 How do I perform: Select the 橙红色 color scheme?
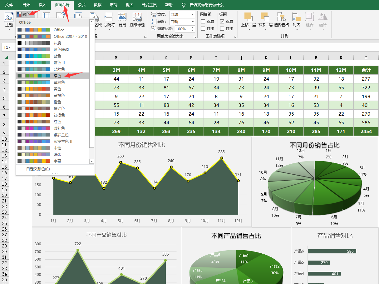point(53,108)
